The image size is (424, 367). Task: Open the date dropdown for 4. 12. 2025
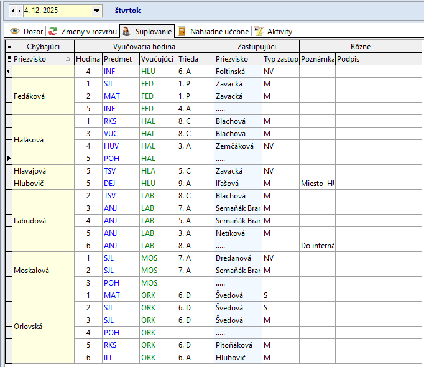pos(96,11)
